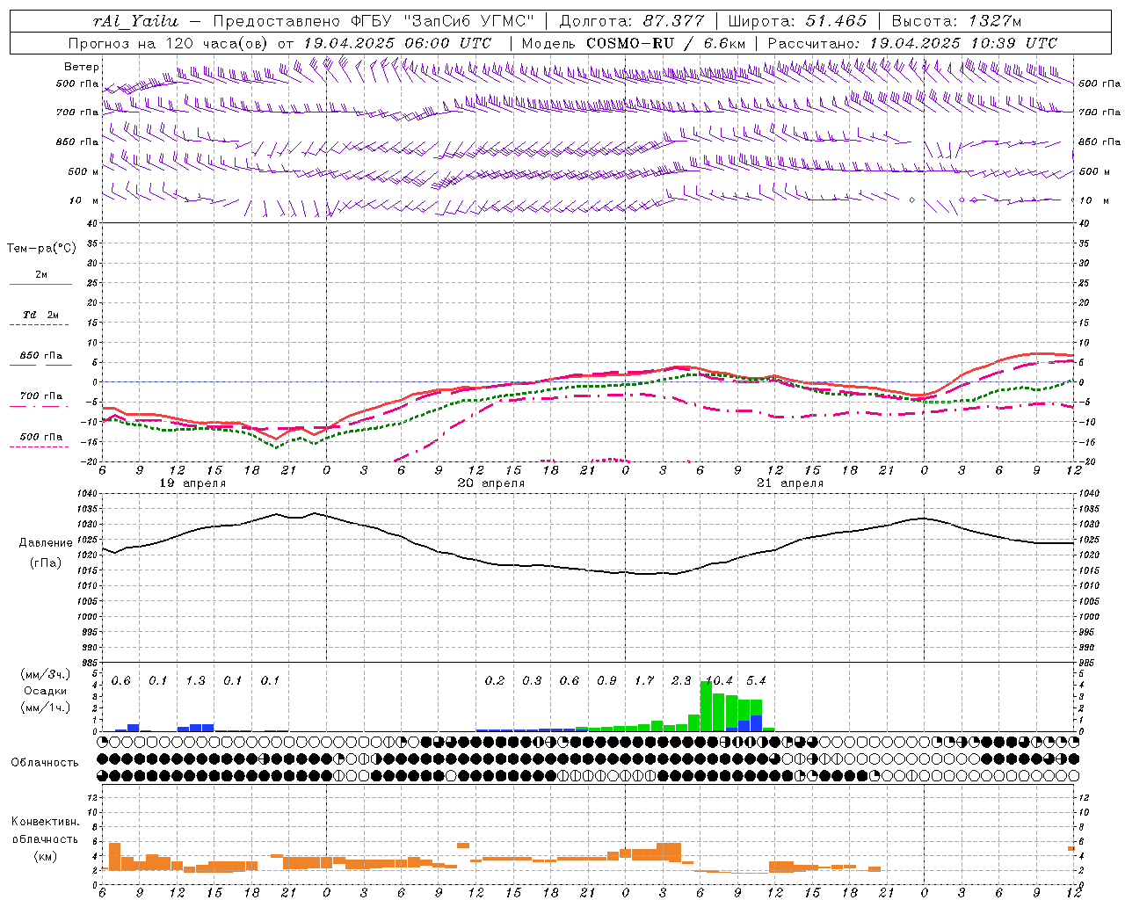The width and height of the screenshot is (1125, 900).
Task: Click the Широта: 51.465 header field
Action: click(x=796, y=21)
